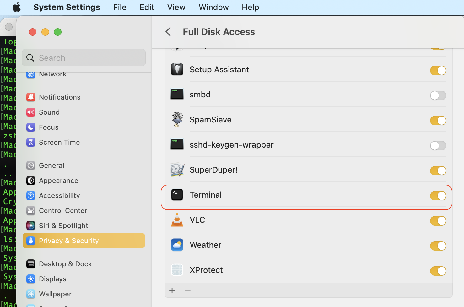The image size is (464, 307).
Task: Open Siri & Spotlight settings icon
Action: pos(30,226)
